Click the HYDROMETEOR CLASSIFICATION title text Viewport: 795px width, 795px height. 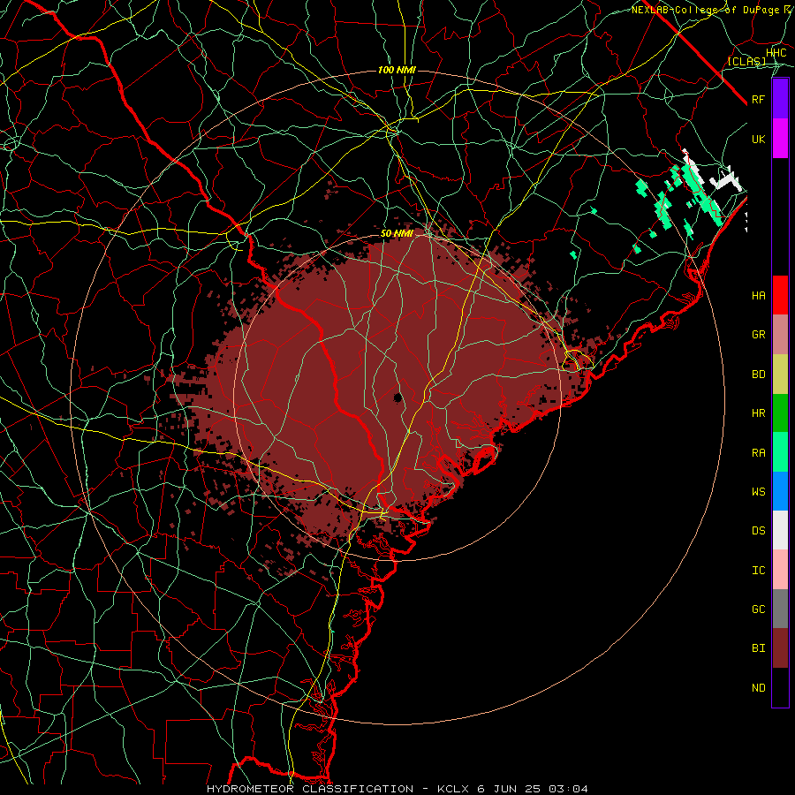pyautogui.click(x=310, y=789)
